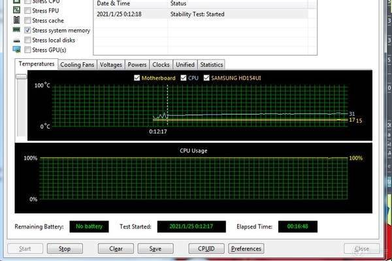
Task: Open the Preferences dialog
Action: 246,249
